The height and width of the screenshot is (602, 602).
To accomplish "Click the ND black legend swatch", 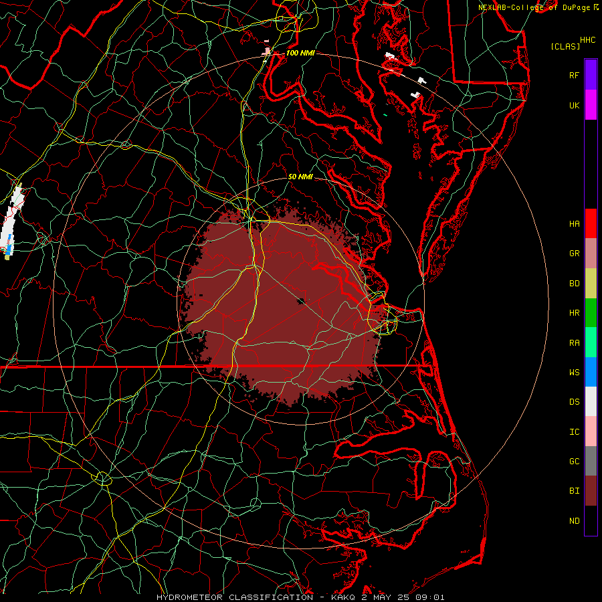I will [591, 520].
